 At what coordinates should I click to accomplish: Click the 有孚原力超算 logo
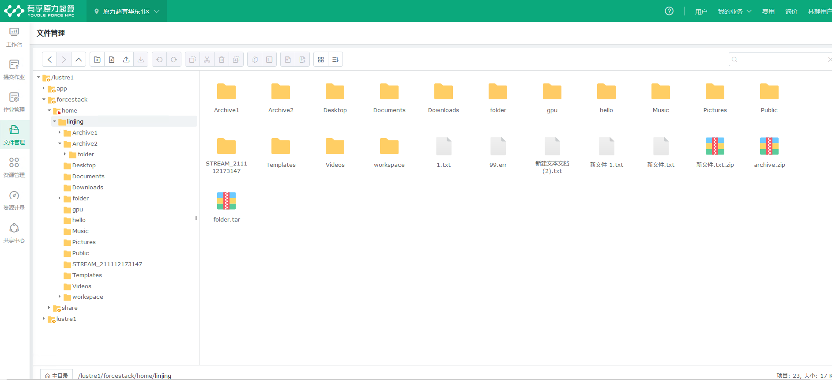click(39, 11)
